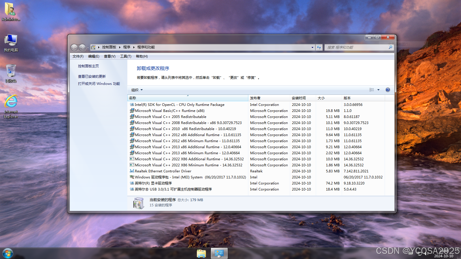Open the 工具(T) menu
The height and width of the screenshot is (259, 461).
point(126,56)
